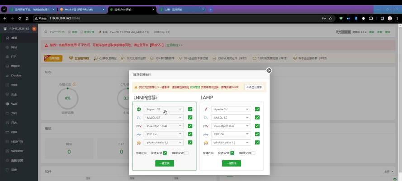
Task: Click the phpMyAdmin icon in LNMP panel
Action: (139, 143)
